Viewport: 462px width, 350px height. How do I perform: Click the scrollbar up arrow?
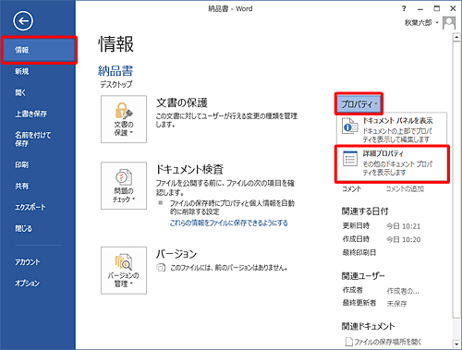[456, 37]
